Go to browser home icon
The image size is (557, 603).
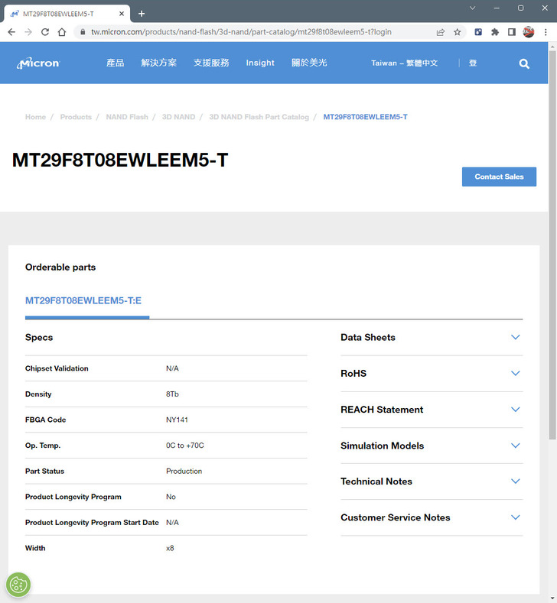pos(61,32)
